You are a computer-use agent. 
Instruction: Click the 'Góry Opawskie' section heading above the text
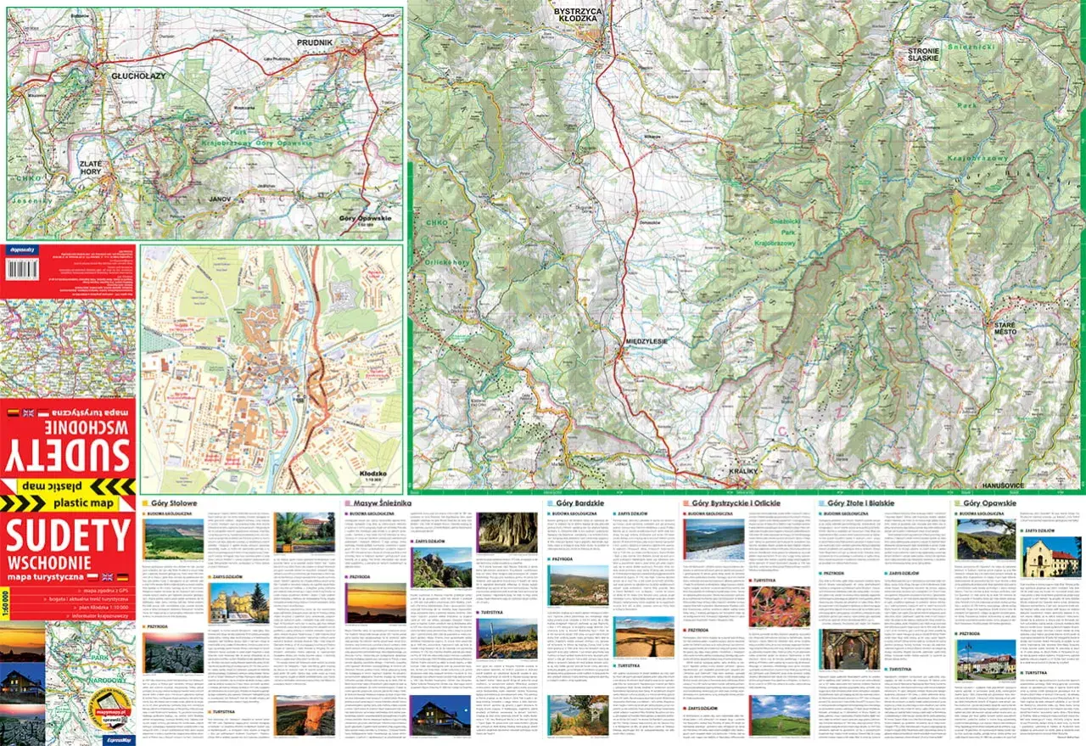[989, 502]
